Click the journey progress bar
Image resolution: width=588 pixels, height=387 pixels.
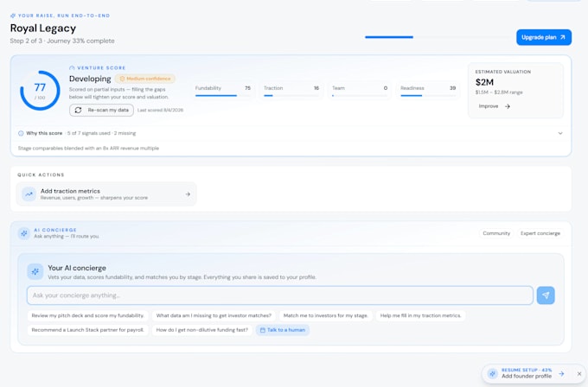(x=437, y=37)
